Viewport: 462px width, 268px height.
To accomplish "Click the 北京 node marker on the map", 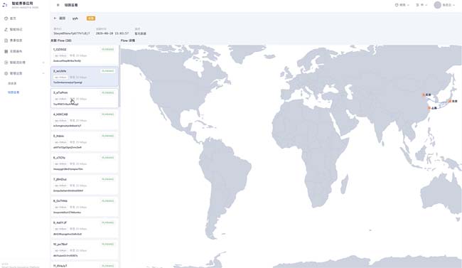I will click(424, 95).
